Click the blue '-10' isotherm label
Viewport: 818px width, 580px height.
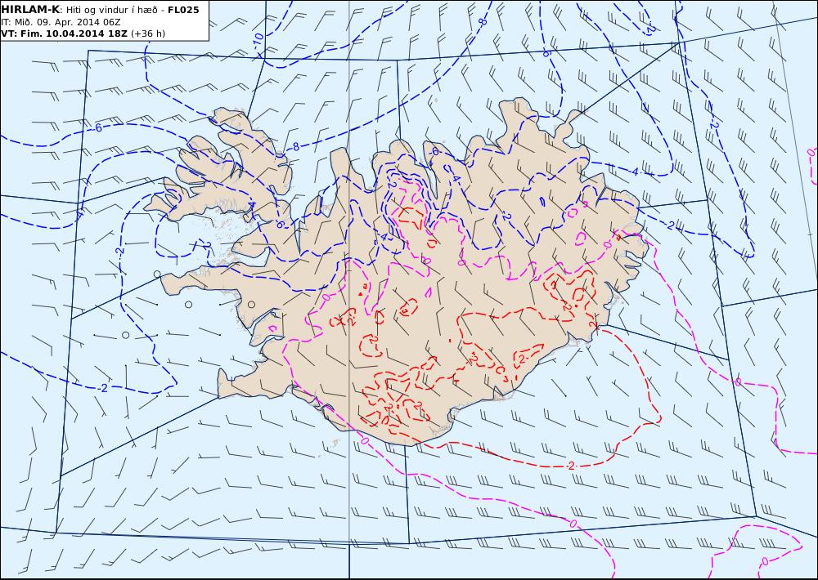(258, 39)
